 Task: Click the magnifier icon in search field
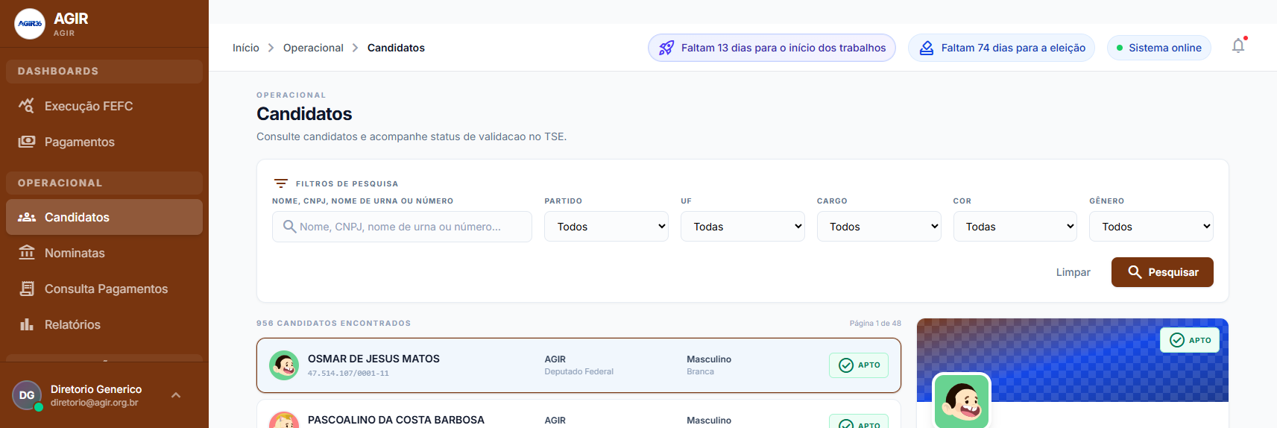(289, 226)
